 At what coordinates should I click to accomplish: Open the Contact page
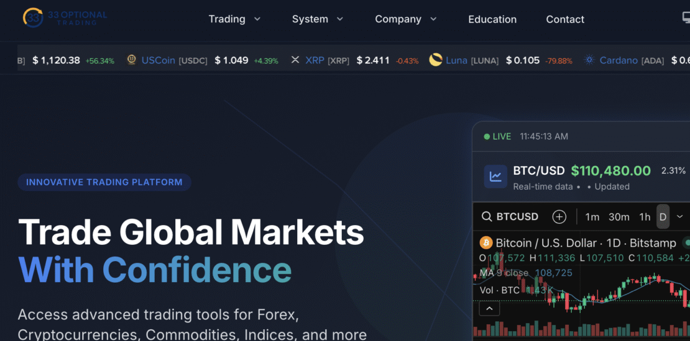point(565,19)
